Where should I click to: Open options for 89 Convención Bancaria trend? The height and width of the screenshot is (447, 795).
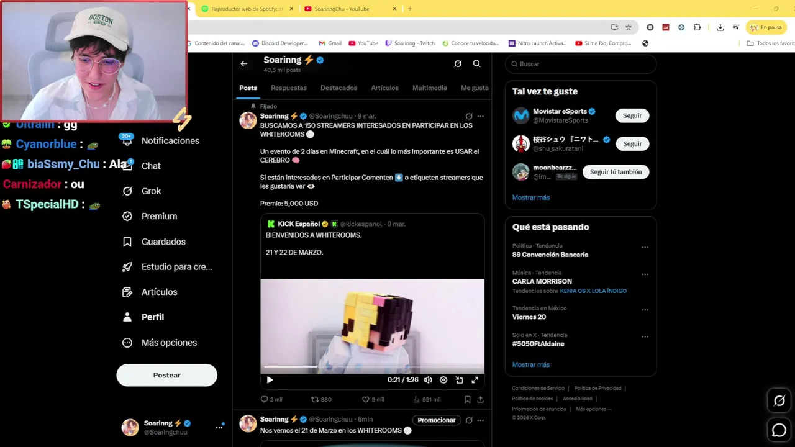(645, 248)
